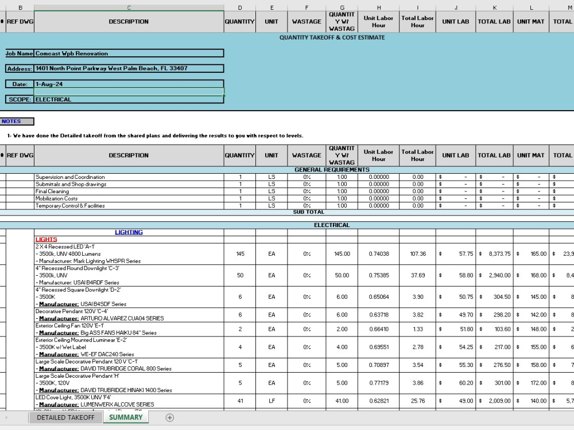Viewport: 574px width, 430px height.
Task: Click the LIGHTING heading link
Action: [x=129, y=232]
